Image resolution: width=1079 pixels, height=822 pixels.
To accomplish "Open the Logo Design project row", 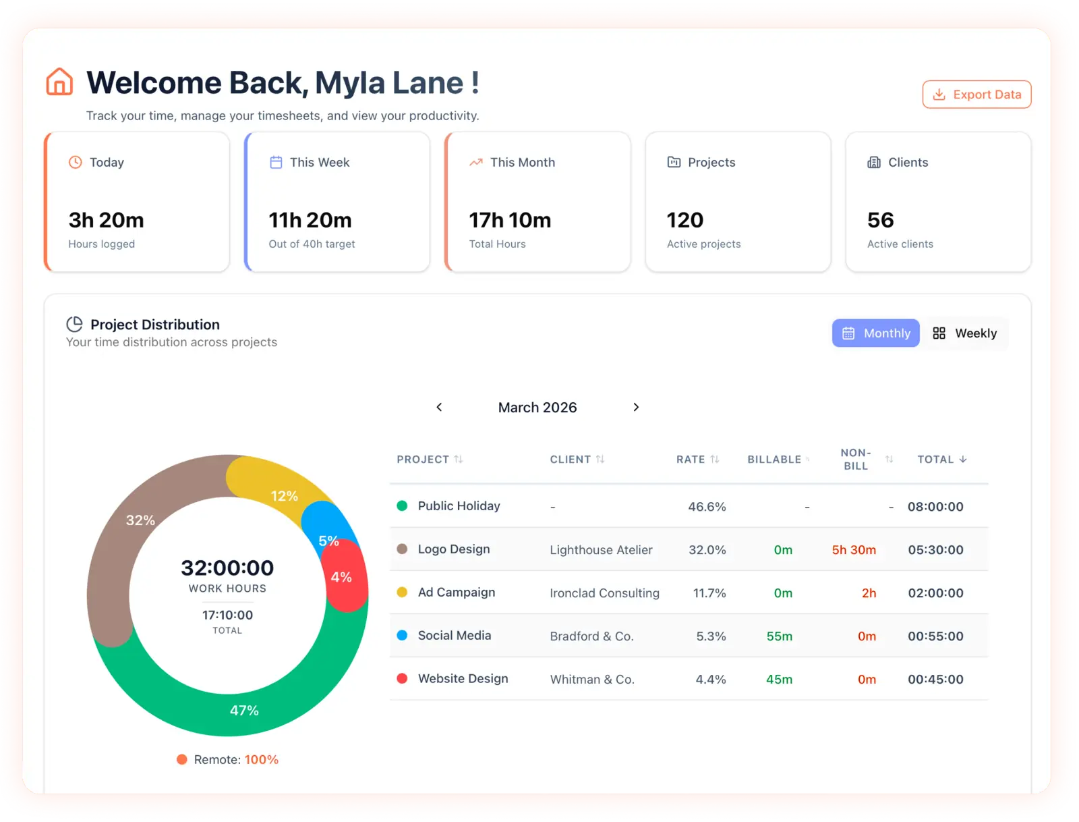I will point(454,549).
